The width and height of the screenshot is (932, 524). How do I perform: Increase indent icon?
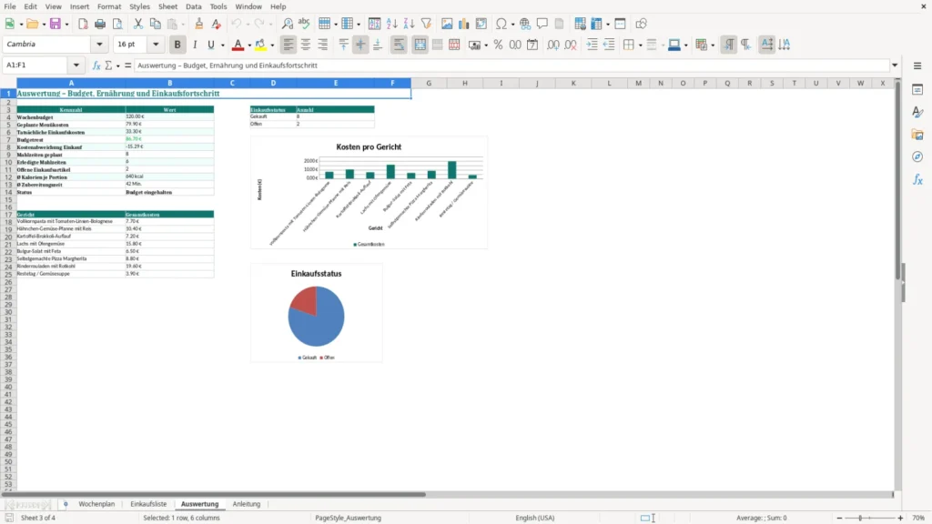coord(592,45)
